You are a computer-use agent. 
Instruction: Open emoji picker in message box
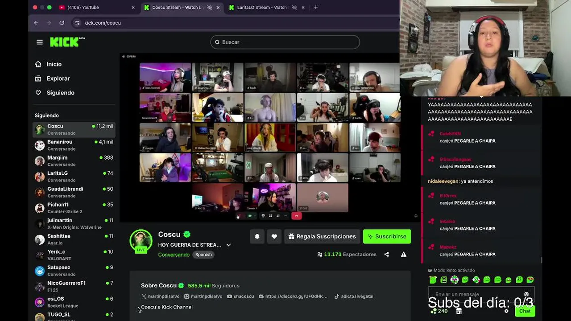pos(526,294)
